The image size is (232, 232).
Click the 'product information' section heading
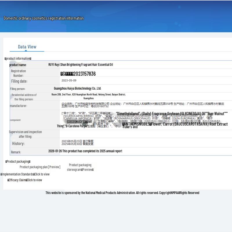point(18,59)
